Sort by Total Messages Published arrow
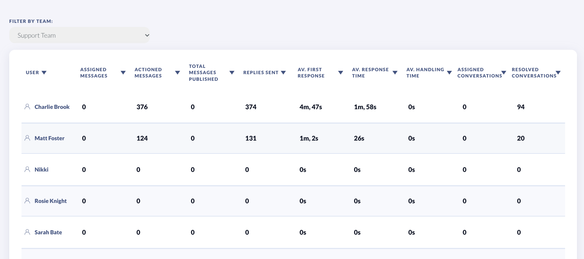584x259 pixels. coord(232,73)
